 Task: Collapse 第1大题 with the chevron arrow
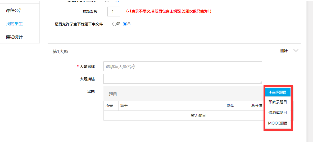click(296, 51)
